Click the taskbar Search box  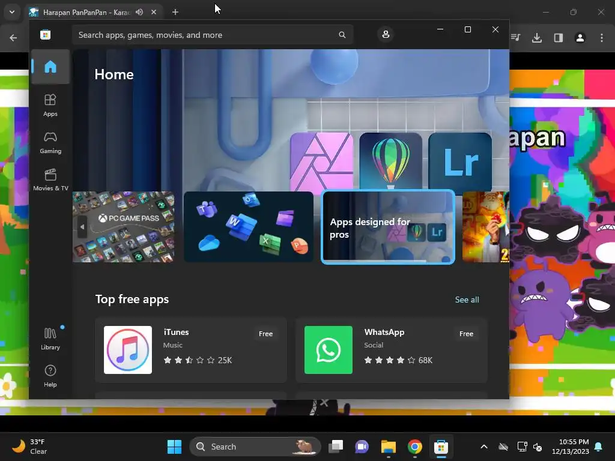click(255, 447)
